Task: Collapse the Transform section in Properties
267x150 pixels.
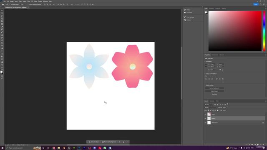Action: point(205,62)
